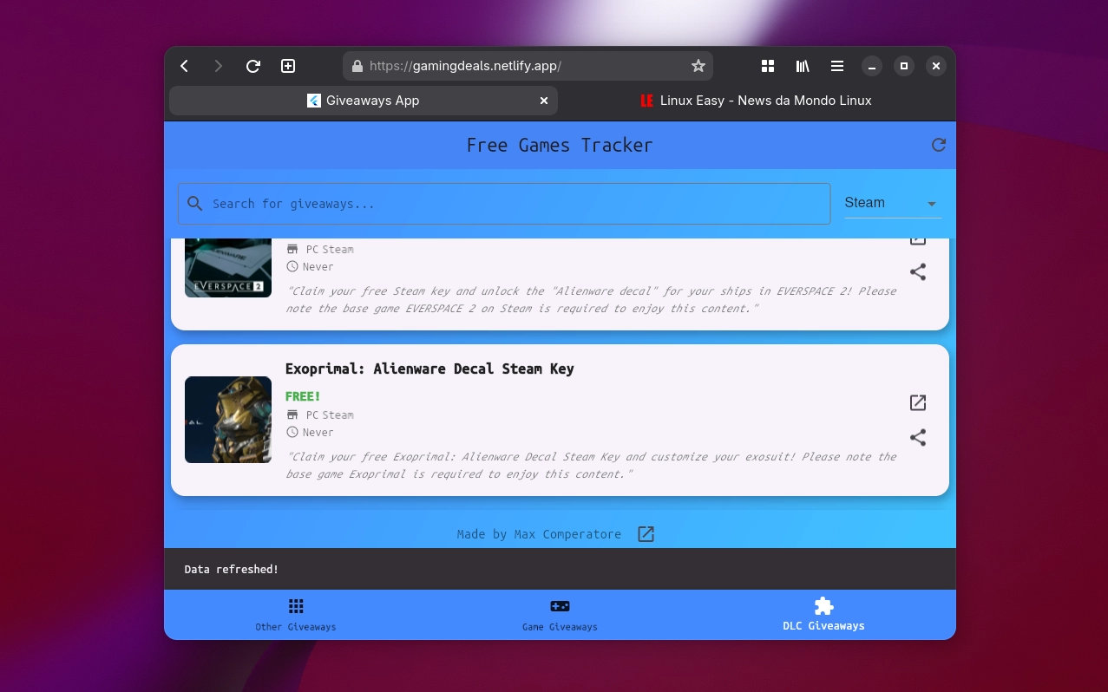Click the search magnifier icon
Viewport: 1108px width, 692px height.
point(195,204)
